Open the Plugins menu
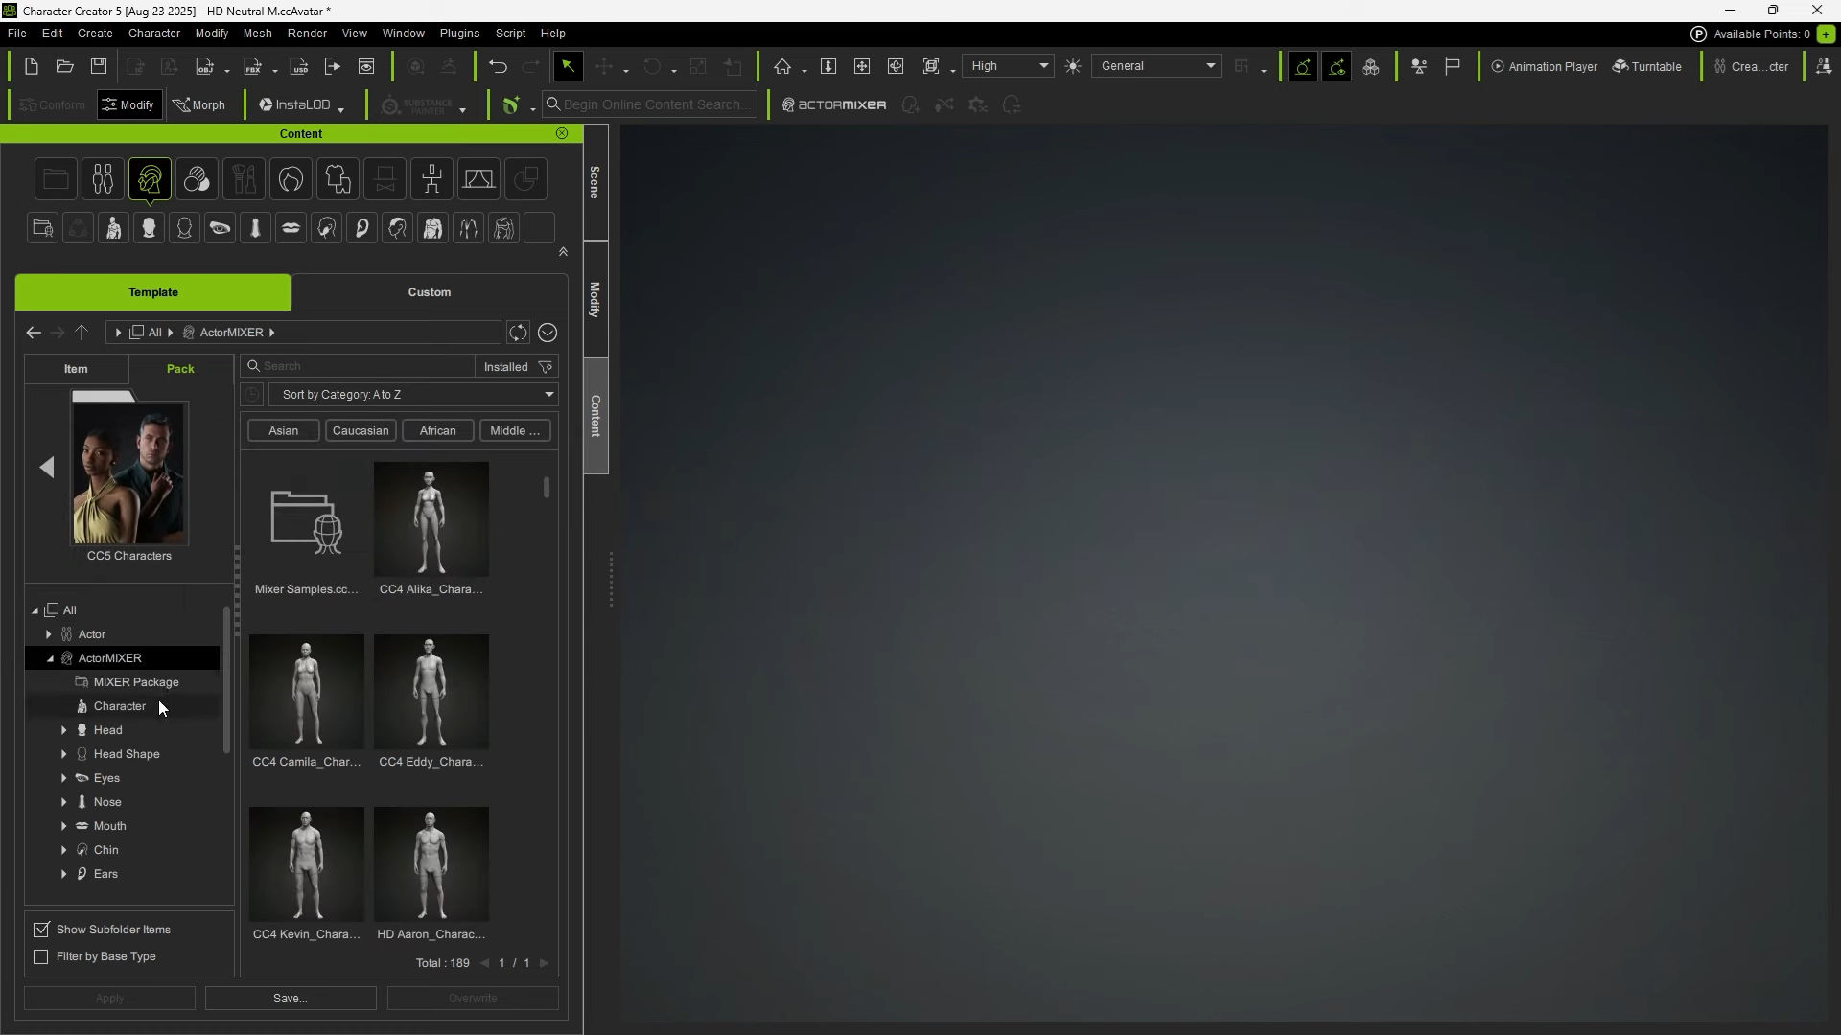This screenshot has width=1841, height=1035. pyautogui.click(x=459, y=34)
